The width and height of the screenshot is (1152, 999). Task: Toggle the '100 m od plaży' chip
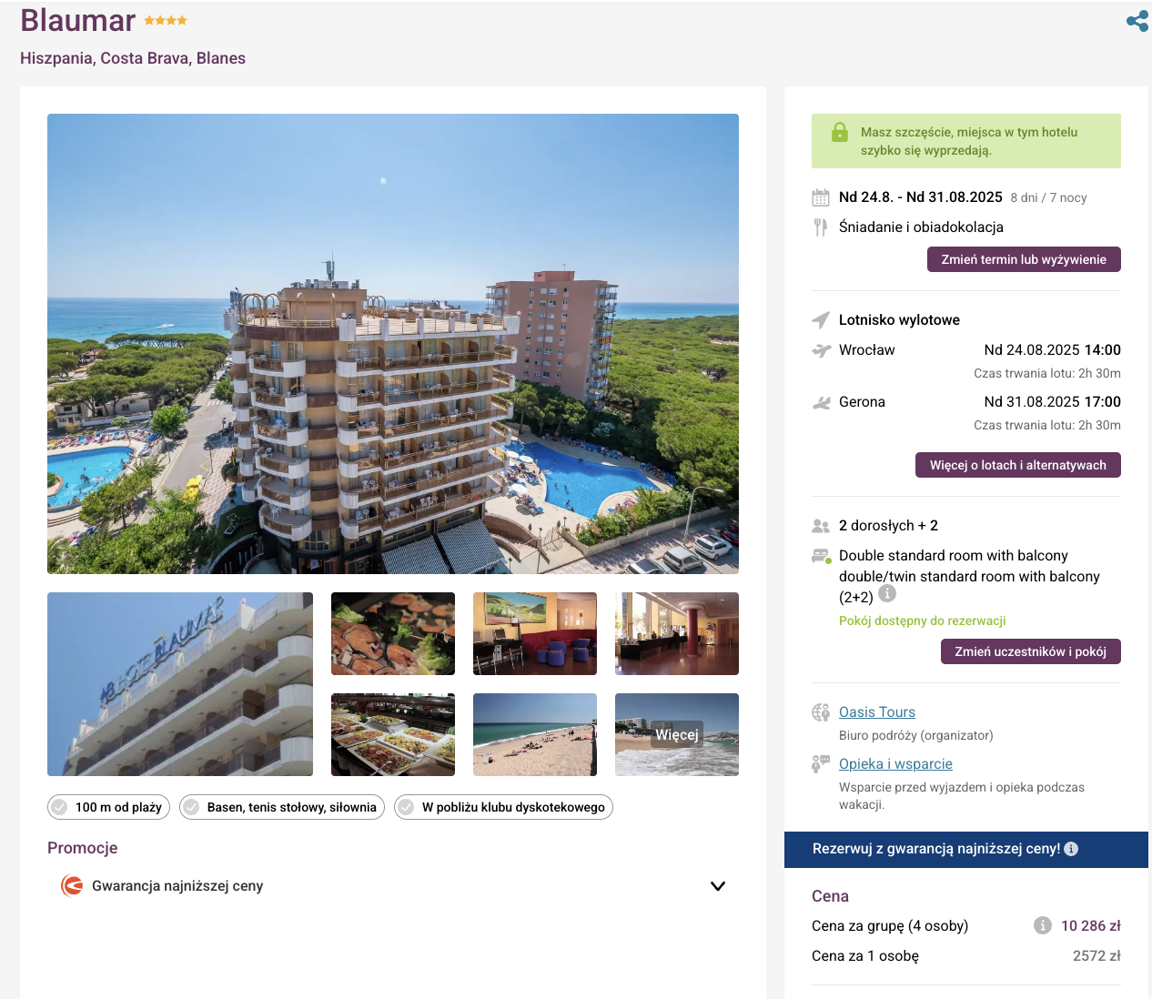109,807
